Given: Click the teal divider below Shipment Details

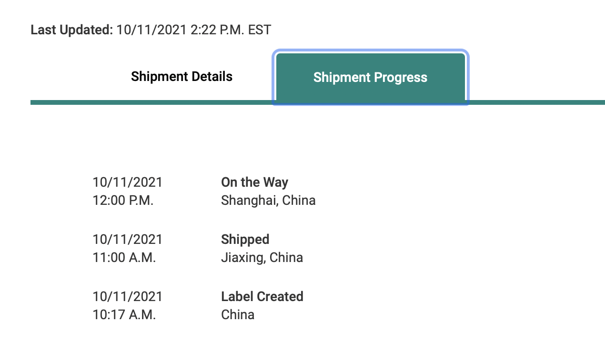Looking at the screenshot, I should point(152,102).
